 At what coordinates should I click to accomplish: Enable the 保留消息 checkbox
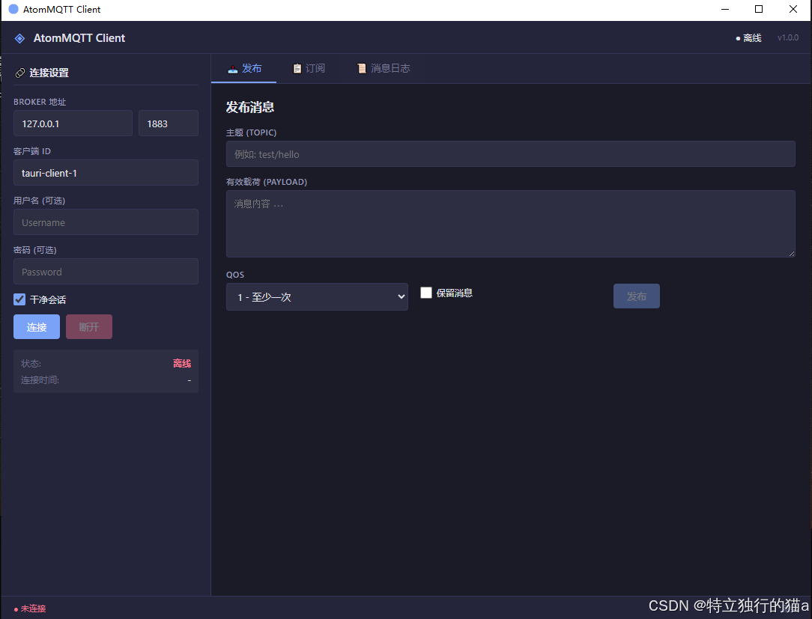[x=426, y=293]
